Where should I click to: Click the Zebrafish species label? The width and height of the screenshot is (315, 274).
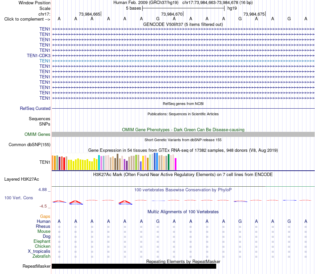41,256
